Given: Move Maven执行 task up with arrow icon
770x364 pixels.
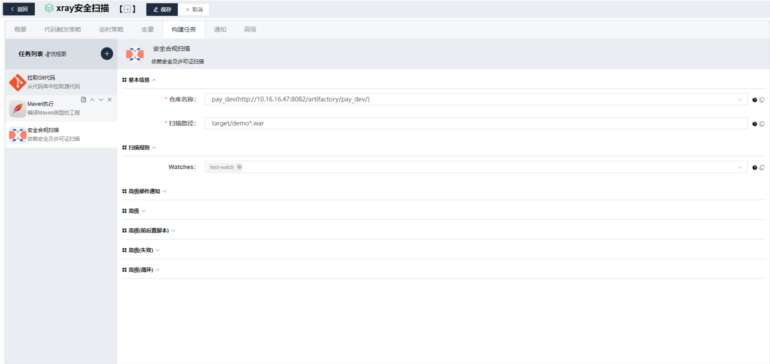Looking at the screenshot, I should tap(92, 100).
